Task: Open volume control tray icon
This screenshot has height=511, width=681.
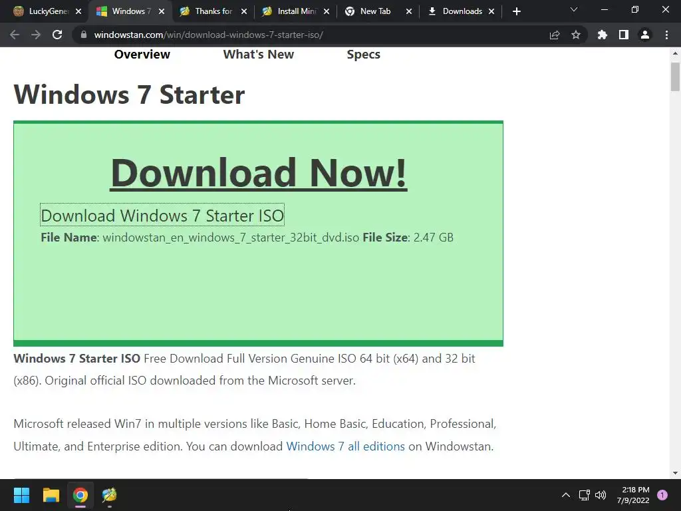Action: tap(601, 495)
